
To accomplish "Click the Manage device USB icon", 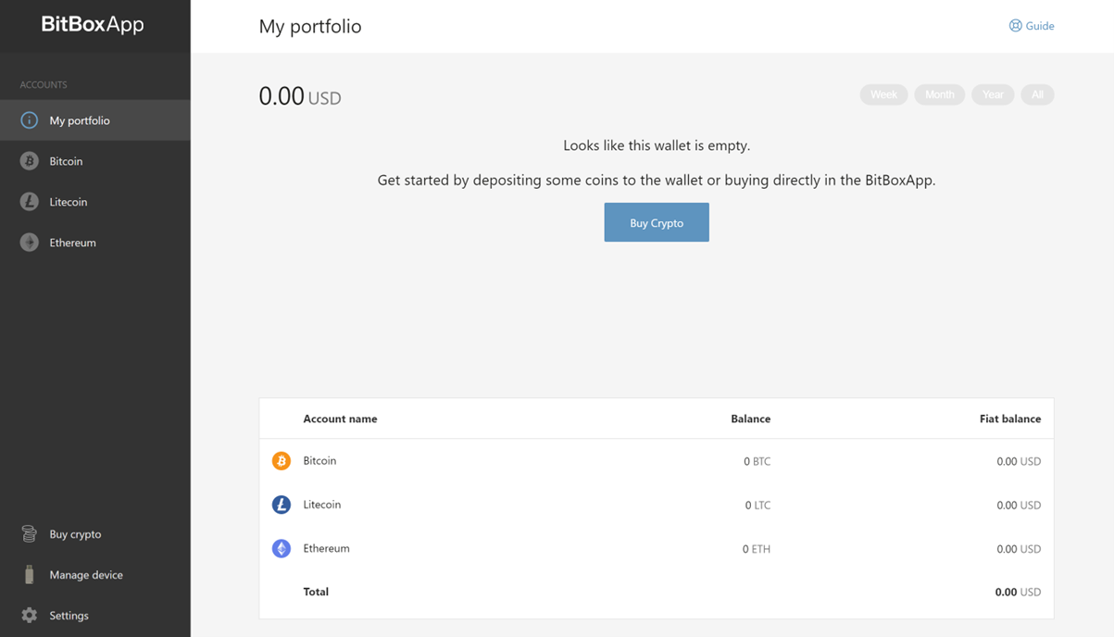I will tap(29, 575).
